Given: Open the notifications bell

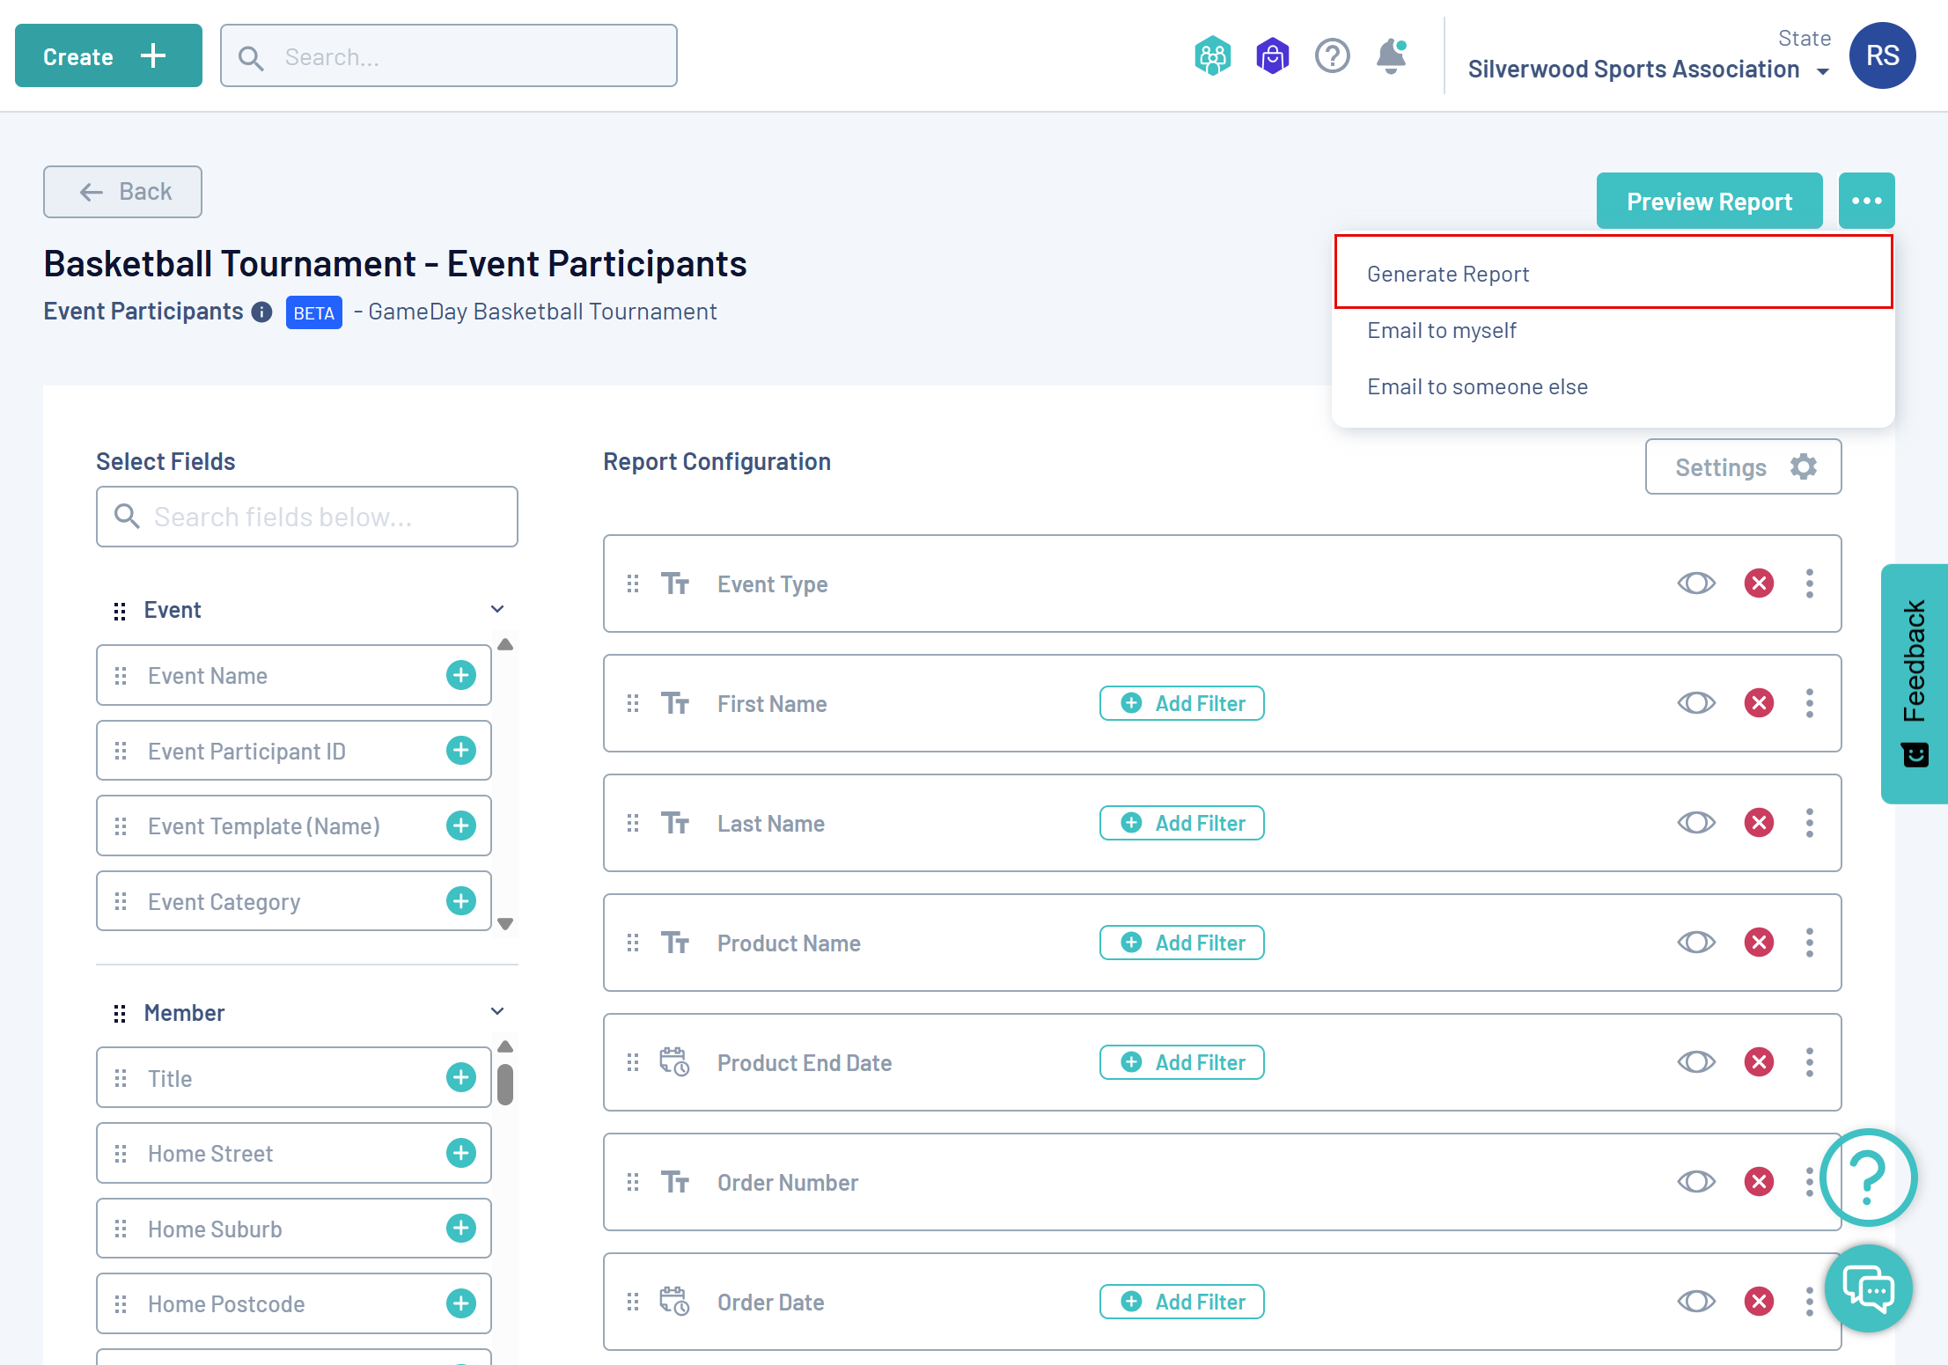Looking at the screenshot, I should [1390, 56].
